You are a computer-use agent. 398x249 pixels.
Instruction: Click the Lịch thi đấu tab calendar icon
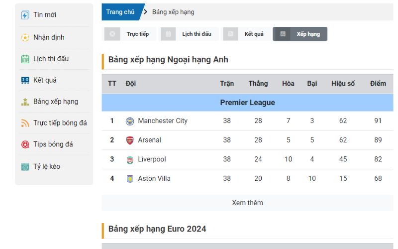point(168,34)
